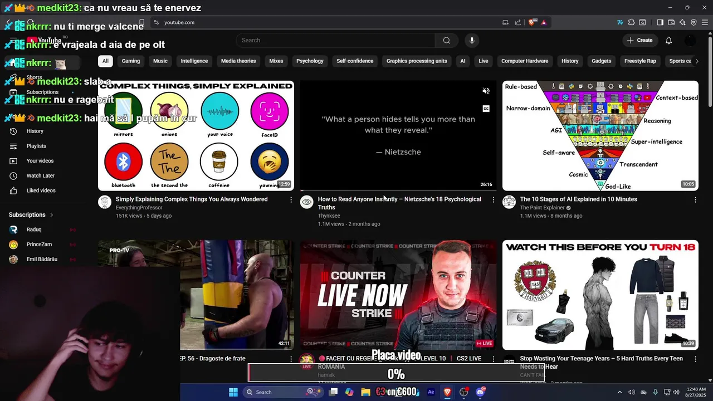Open Brave VPN shield icon
Image resolution: width=713 pixels, height=401 pixels.
(694, 22)
